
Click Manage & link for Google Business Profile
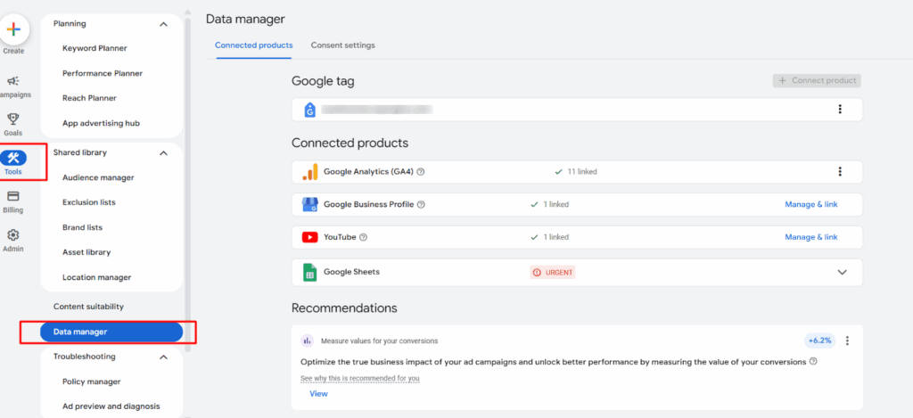(x=811, y=204)
